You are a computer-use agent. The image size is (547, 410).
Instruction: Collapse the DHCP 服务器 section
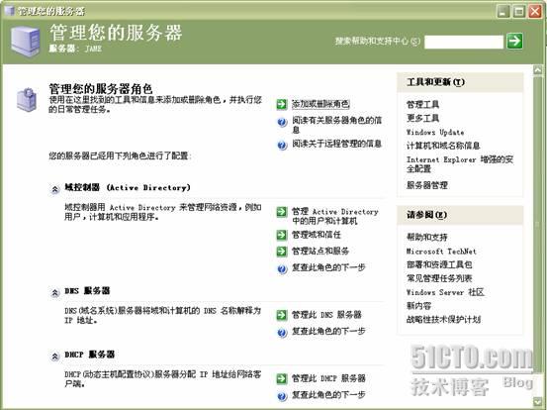click(x=54, y=357)
